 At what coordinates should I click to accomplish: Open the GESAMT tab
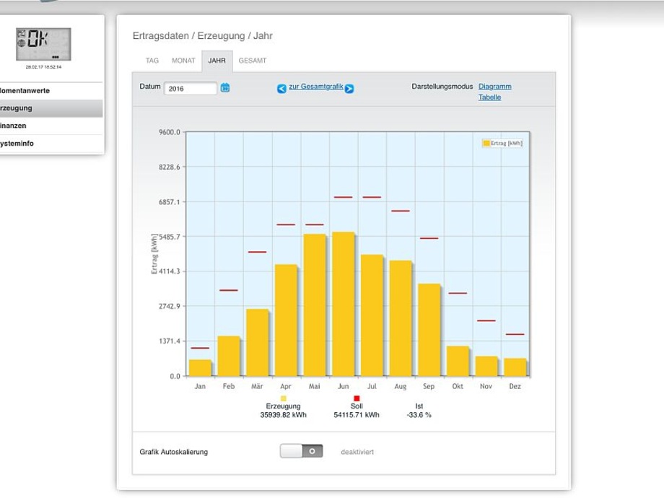[x=253, y=61]
